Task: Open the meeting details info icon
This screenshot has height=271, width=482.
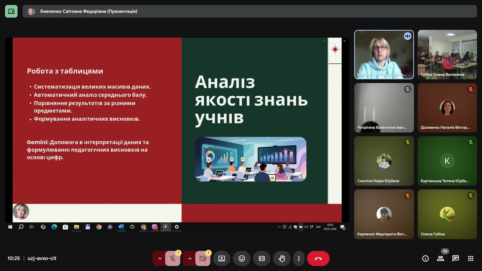Action: pyautogui.click(x=425, y=258)
